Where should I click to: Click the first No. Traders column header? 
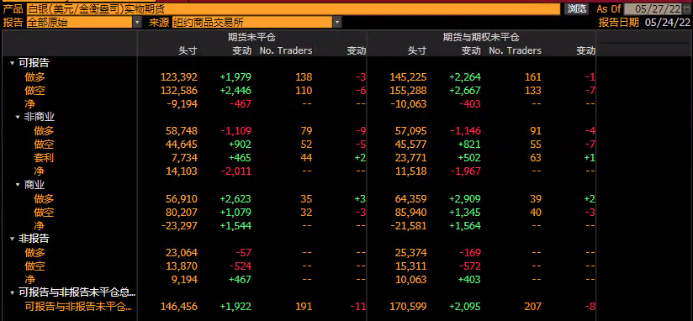(285, 50)
